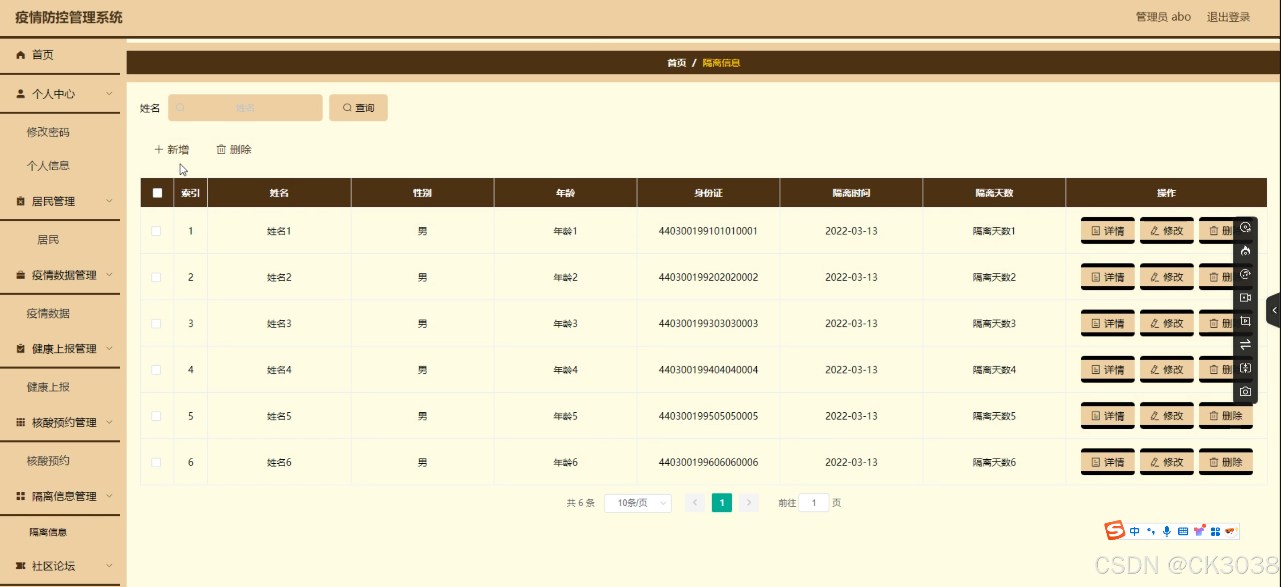Click the swap arrows icon in floating toolbar

pyautogui.click(x=1245, y=344)
